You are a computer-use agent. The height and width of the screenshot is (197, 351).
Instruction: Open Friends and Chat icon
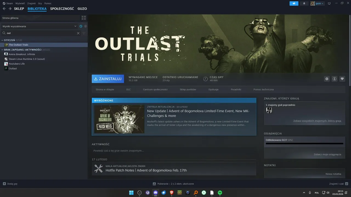coord(347,184)
